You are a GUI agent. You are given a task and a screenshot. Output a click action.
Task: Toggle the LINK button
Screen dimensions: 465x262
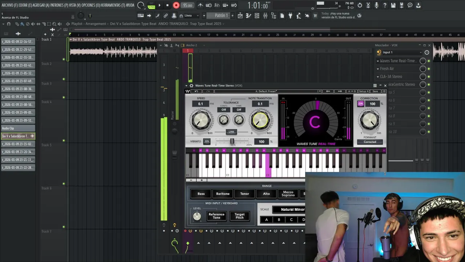(231, 132)
